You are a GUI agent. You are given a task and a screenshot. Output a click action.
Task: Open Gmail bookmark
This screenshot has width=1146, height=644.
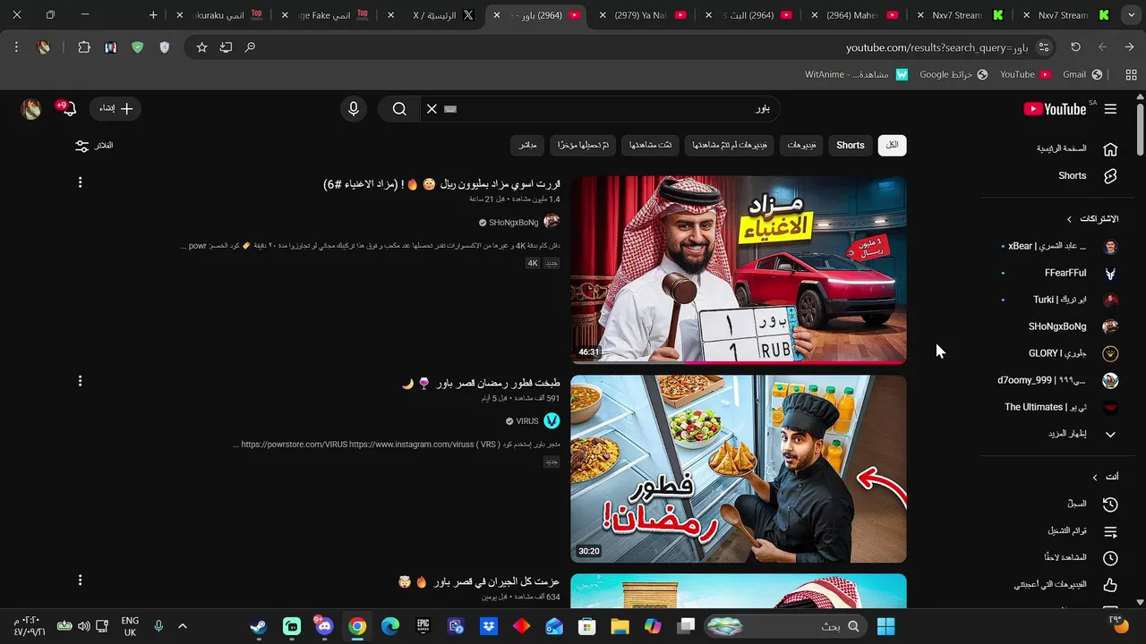tap(1082, 74)
